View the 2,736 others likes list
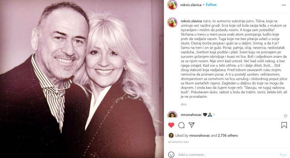This screenshot has width=290, height=158. click(228, 136)
